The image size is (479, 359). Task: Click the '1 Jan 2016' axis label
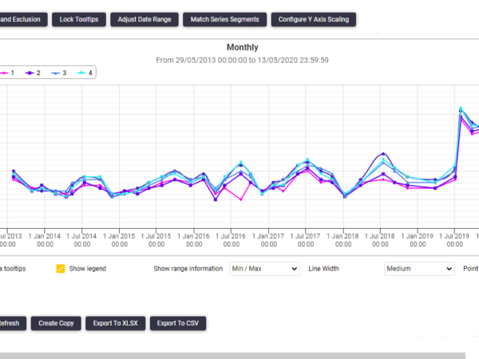tap(194, 240)
